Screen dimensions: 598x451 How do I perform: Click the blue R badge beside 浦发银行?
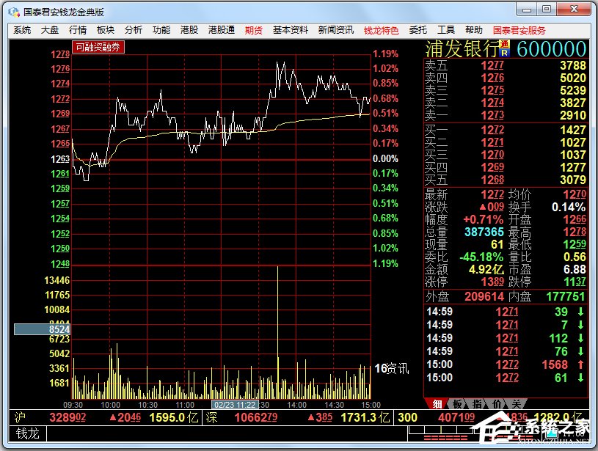click(x=505, y=54)
